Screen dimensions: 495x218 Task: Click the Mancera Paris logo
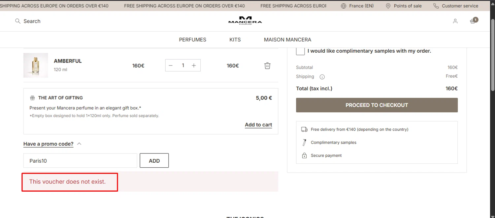point(245,20)
